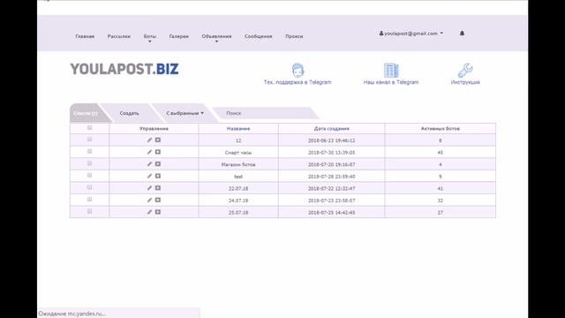Click the "Управление" column header
565x318 pixels.
(154, 129)
